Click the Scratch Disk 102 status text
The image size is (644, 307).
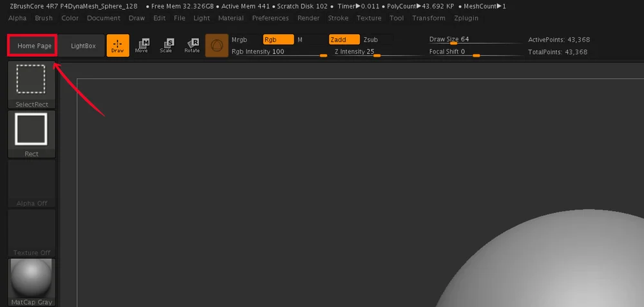(303, 6)
